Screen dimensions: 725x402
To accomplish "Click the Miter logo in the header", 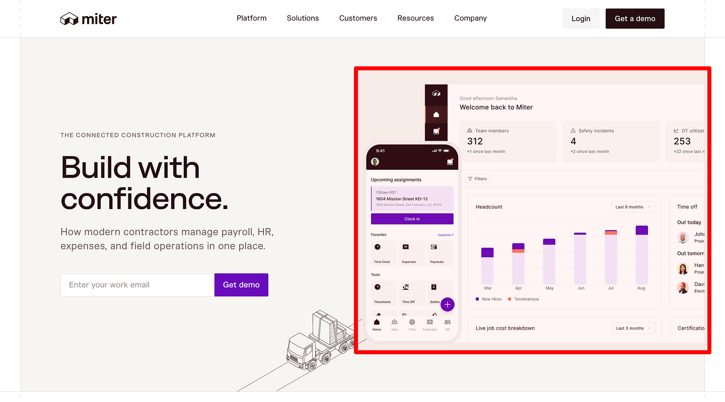I will pos(89,19).
